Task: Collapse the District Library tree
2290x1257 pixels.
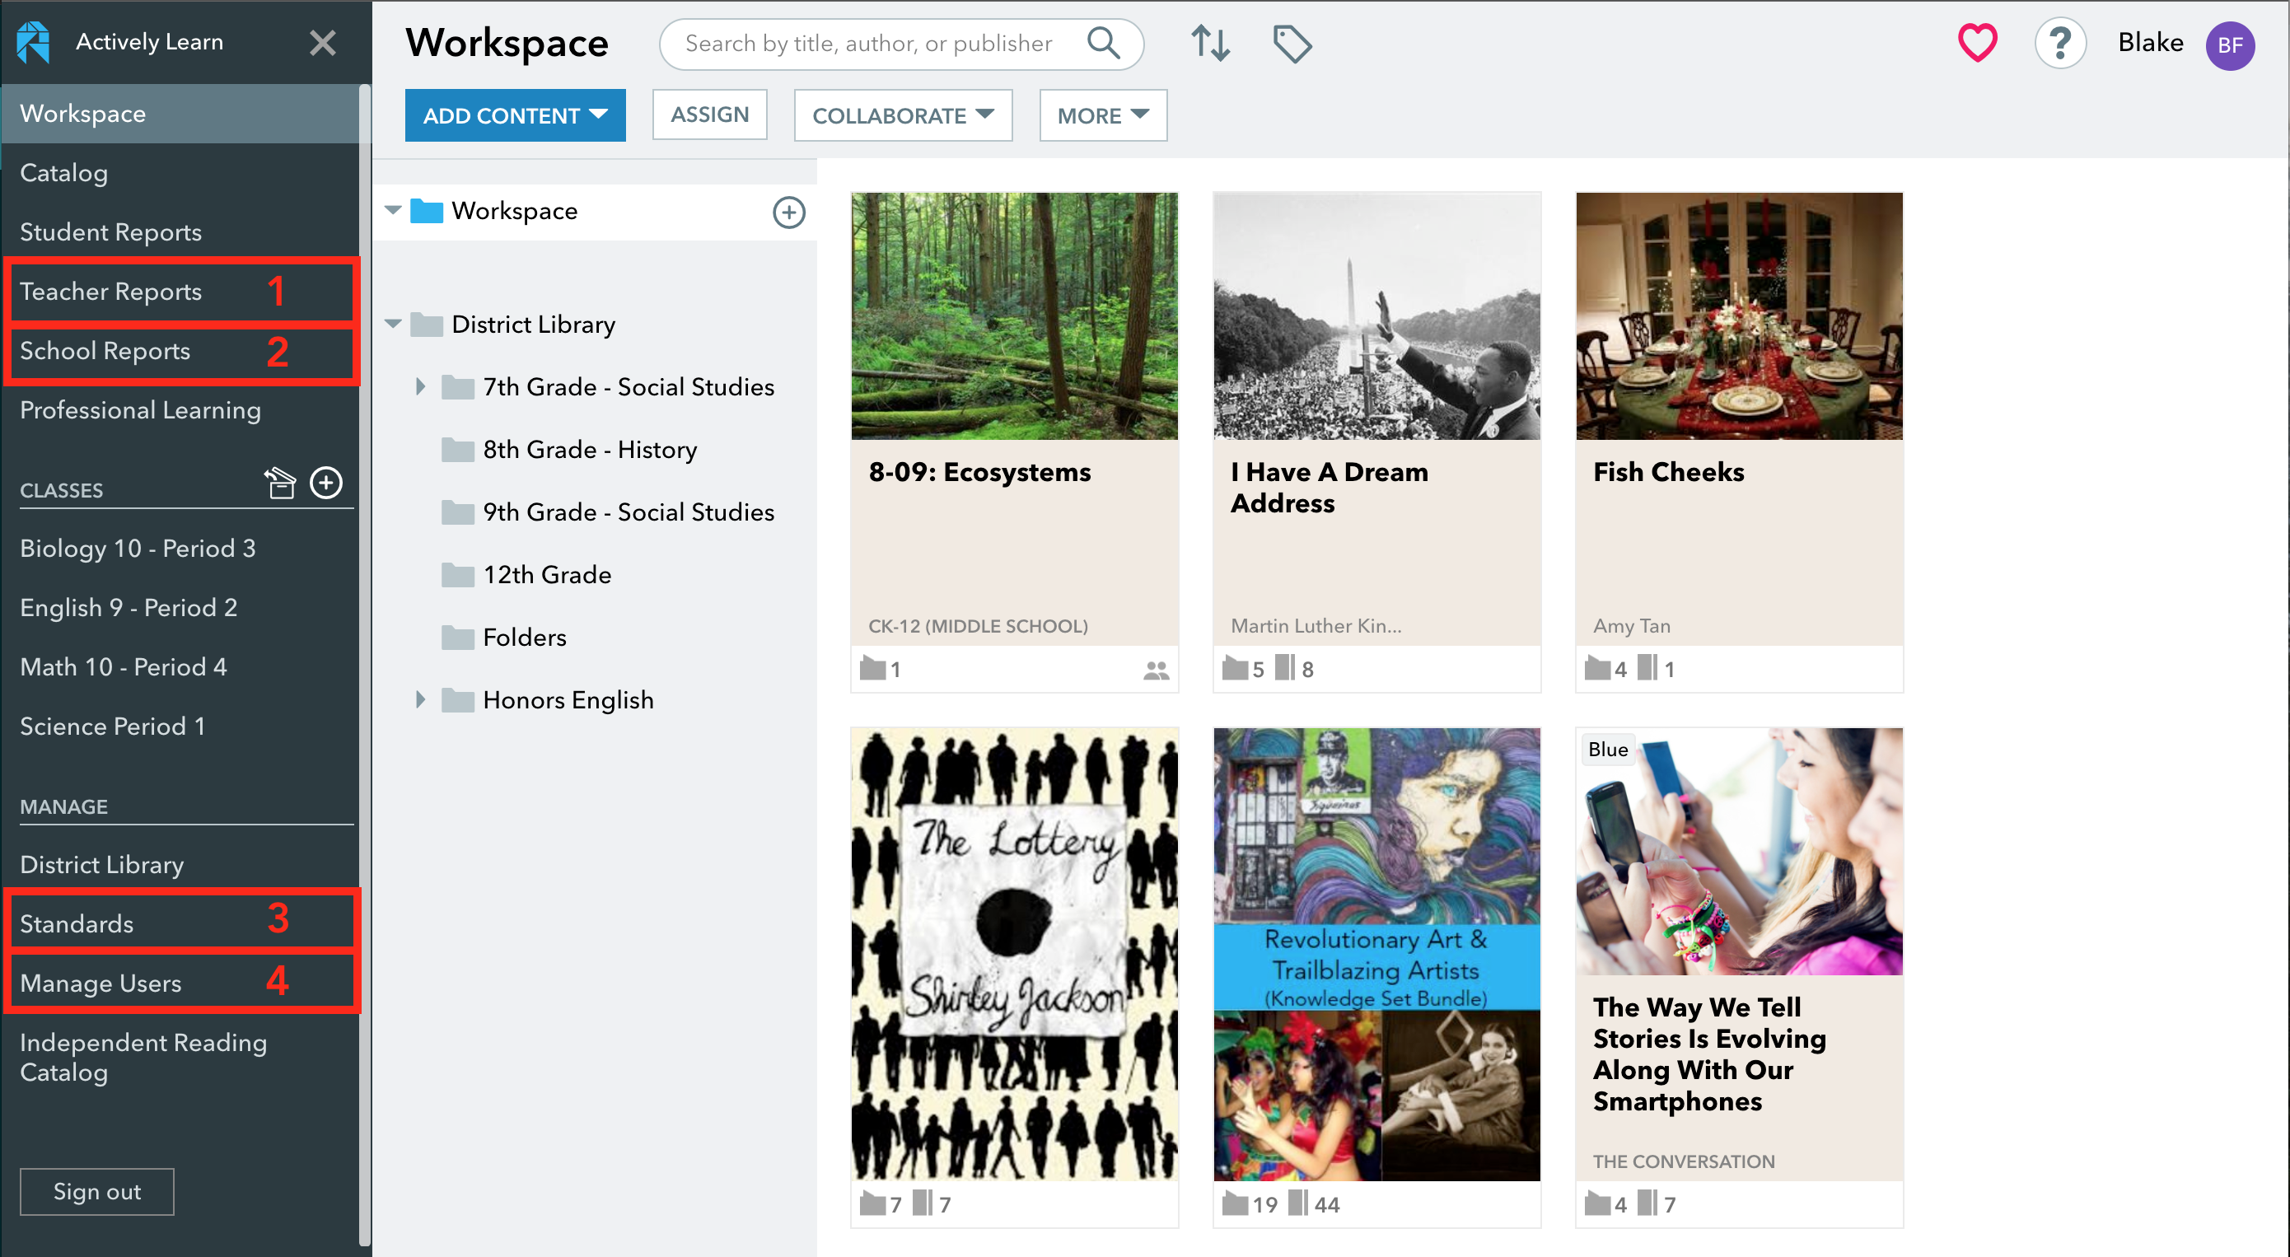Action: tap(394, 324)
